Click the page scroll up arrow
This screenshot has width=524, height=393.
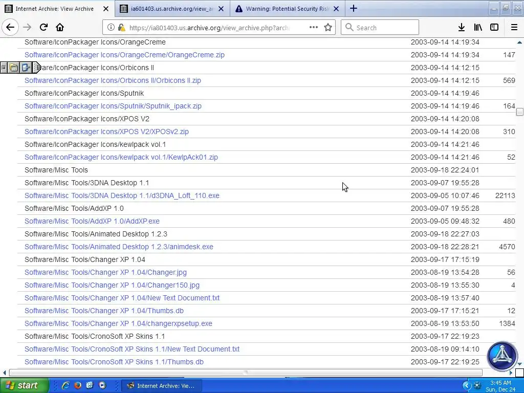[520, 42]
